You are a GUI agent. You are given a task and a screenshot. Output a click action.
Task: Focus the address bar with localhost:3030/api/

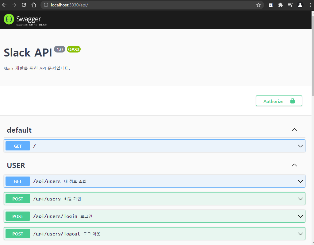click(x=152, y=5)
